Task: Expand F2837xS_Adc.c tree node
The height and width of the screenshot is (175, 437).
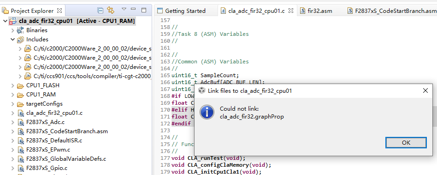Action: 12,122
